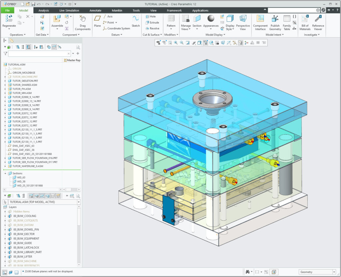Select the Revolve tool
Viewport: 341px width, 277px height.
coord(152,28)
